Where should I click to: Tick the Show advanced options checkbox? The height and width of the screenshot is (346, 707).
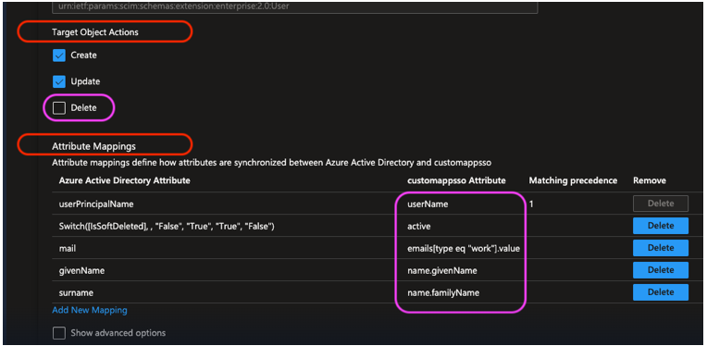[59, 333]
